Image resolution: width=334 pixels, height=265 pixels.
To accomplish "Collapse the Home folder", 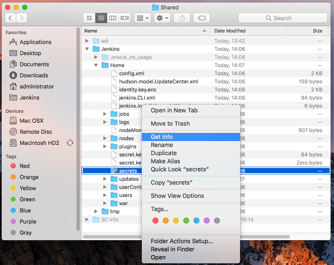I will pos(96,65).
